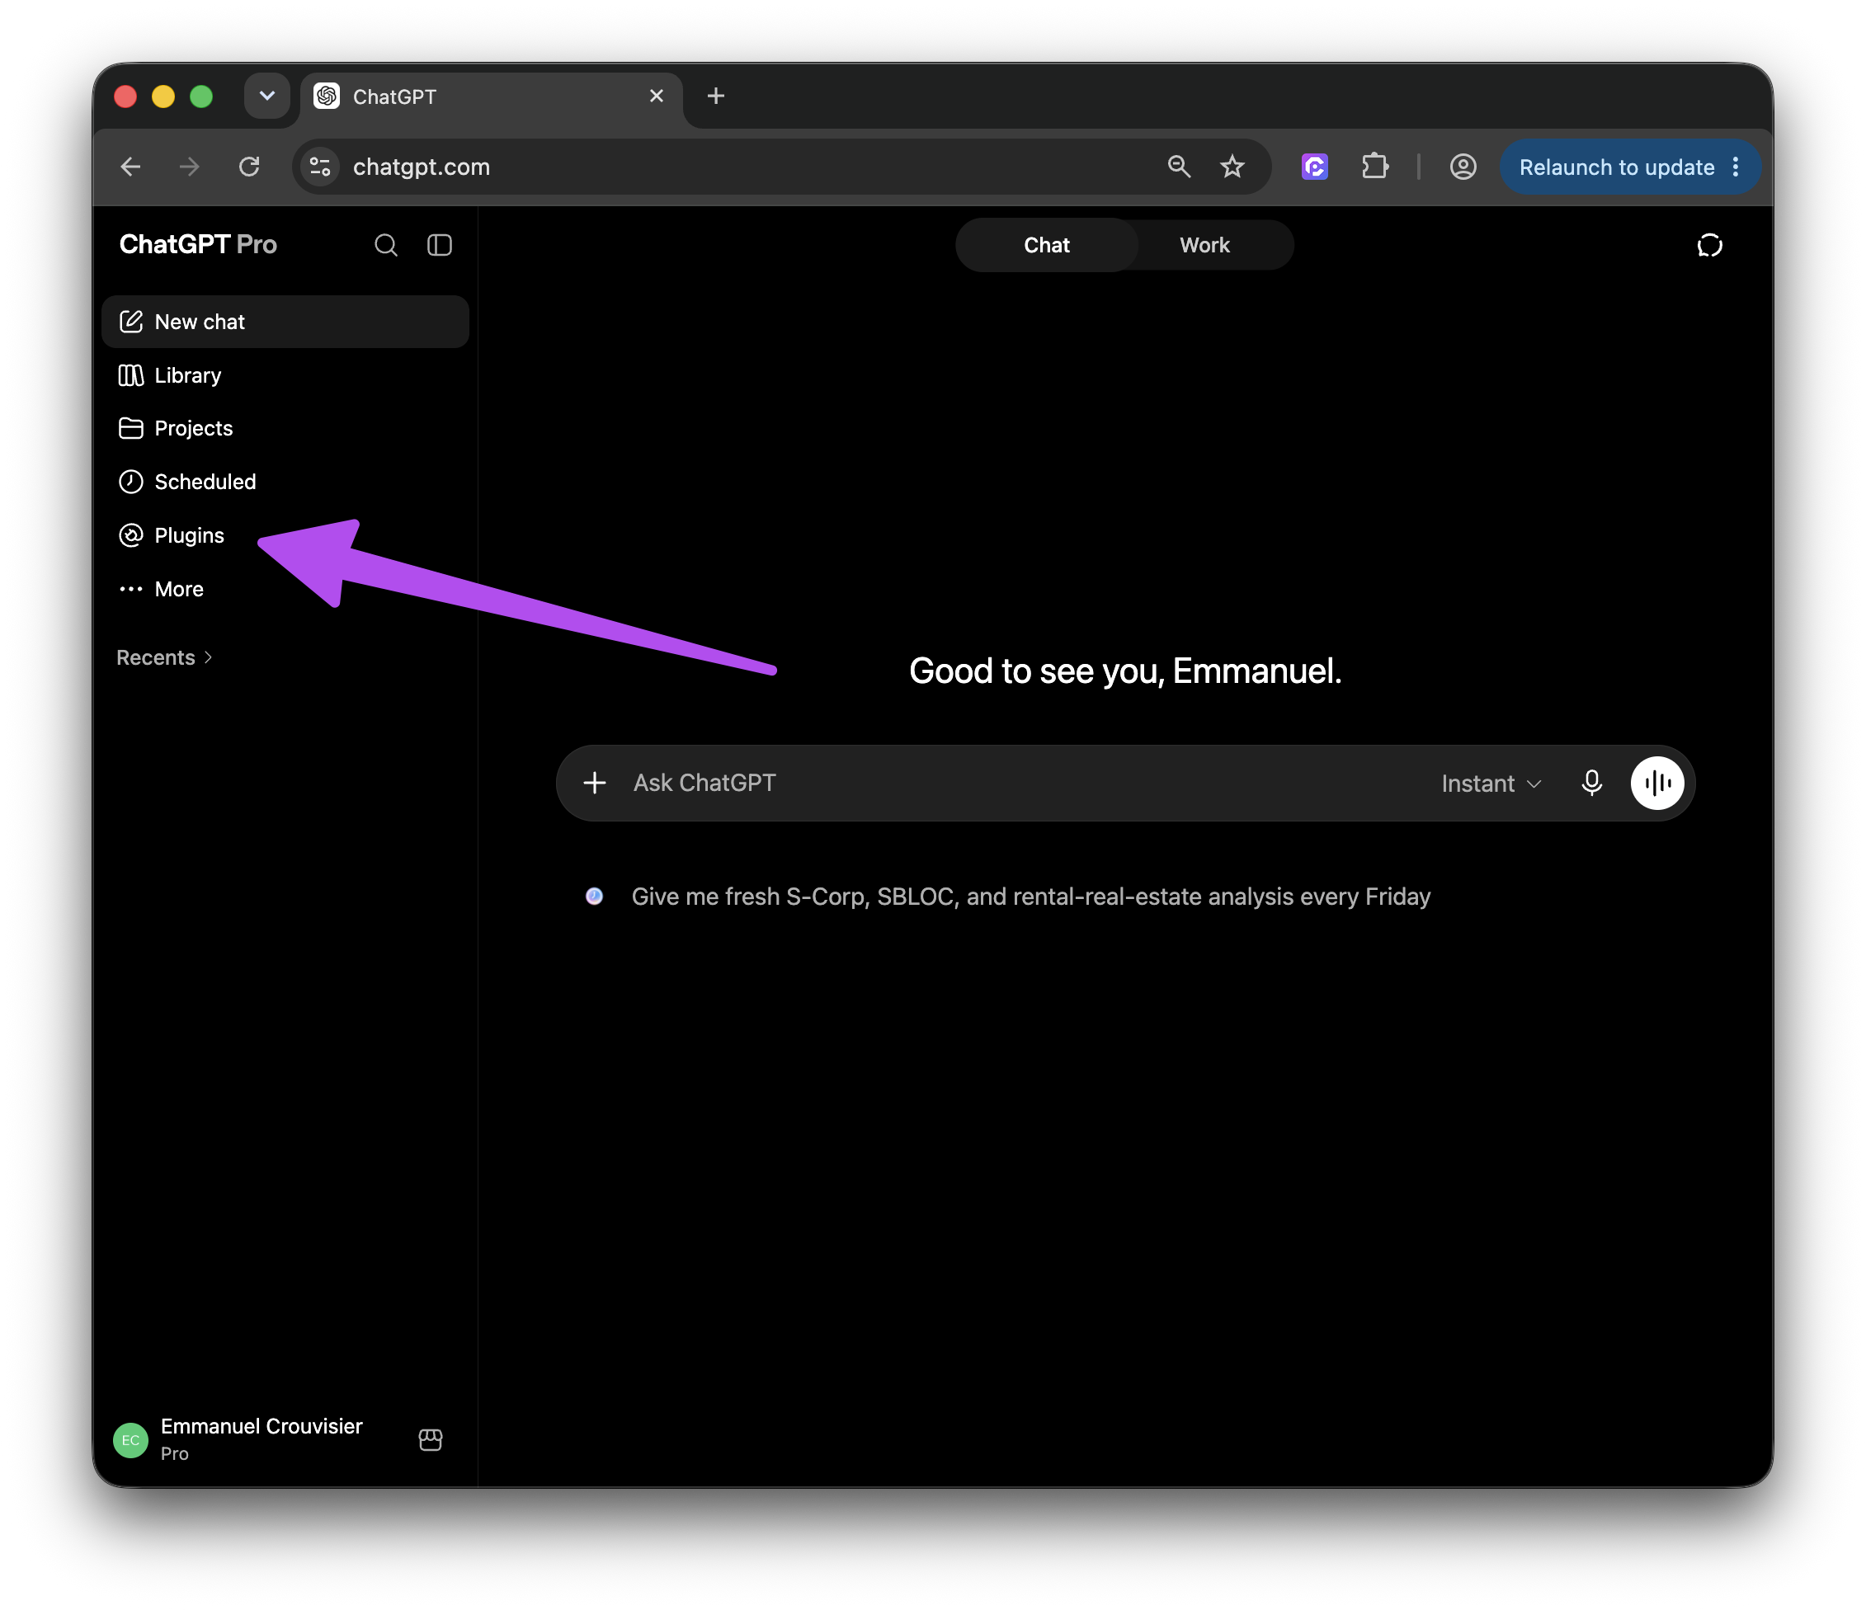
Task: Open the Chrome profile icon
Action: [1463, 167]
